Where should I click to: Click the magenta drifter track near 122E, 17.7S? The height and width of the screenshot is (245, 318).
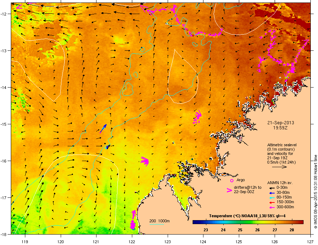pyautogui.click(x=133, y=220)
